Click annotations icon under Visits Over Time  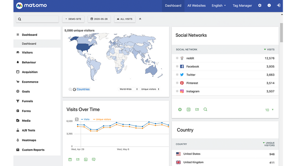[x=94, y=159]
